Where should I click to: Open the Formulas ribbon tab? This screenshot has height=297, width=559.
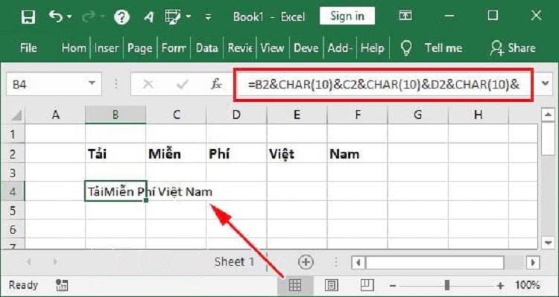[x=174, y=48]
